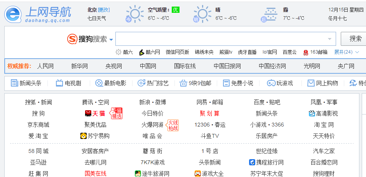
Task: Open the 9块9包邮 house icon
Action: tap(183, 83)
